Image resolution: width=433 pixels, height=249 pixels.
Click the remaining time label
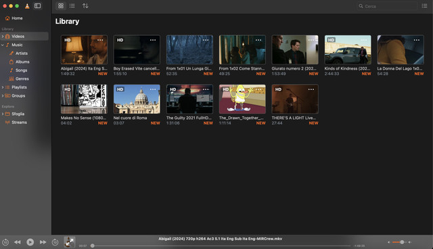pyautogui.click(x=359, y=246)
